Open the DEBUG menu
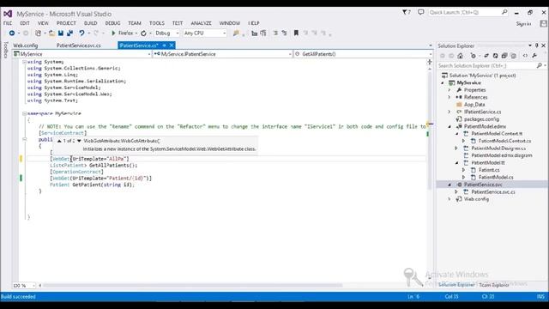The image size is (549, 309). pyautogui.click(x=112, y=23)
